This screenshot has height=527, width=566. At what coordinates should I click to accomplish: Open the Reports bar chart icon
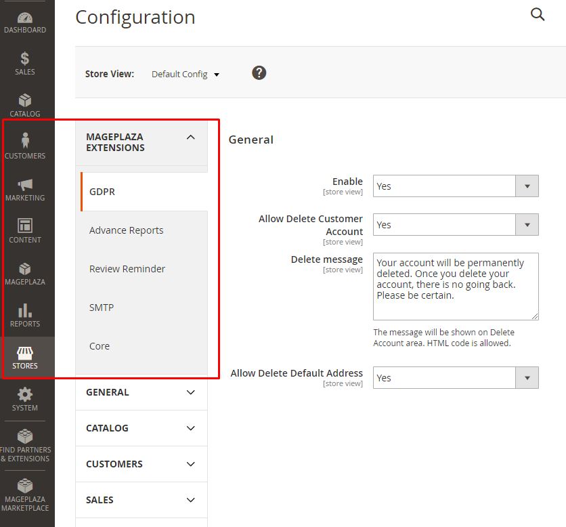25,311
